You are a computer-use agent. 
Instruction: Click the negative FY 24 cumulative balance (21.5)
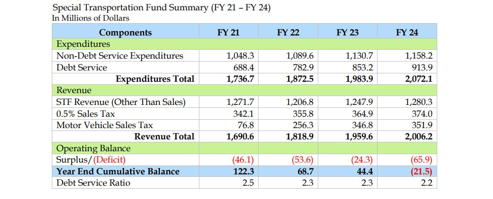point(421,171)
